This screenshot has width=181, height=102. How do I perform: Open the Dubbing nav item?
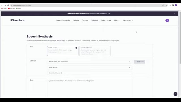tap(85, 20)
